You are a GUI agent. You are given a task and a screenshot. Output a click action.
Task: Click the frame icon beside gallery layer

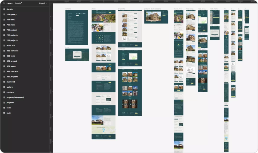tap(4, 87)
